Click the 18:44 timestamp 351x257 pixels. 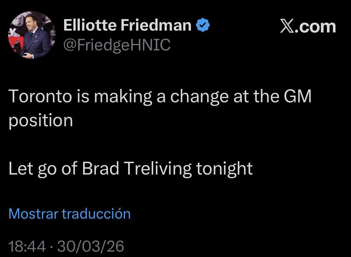[x=27, y=247]
